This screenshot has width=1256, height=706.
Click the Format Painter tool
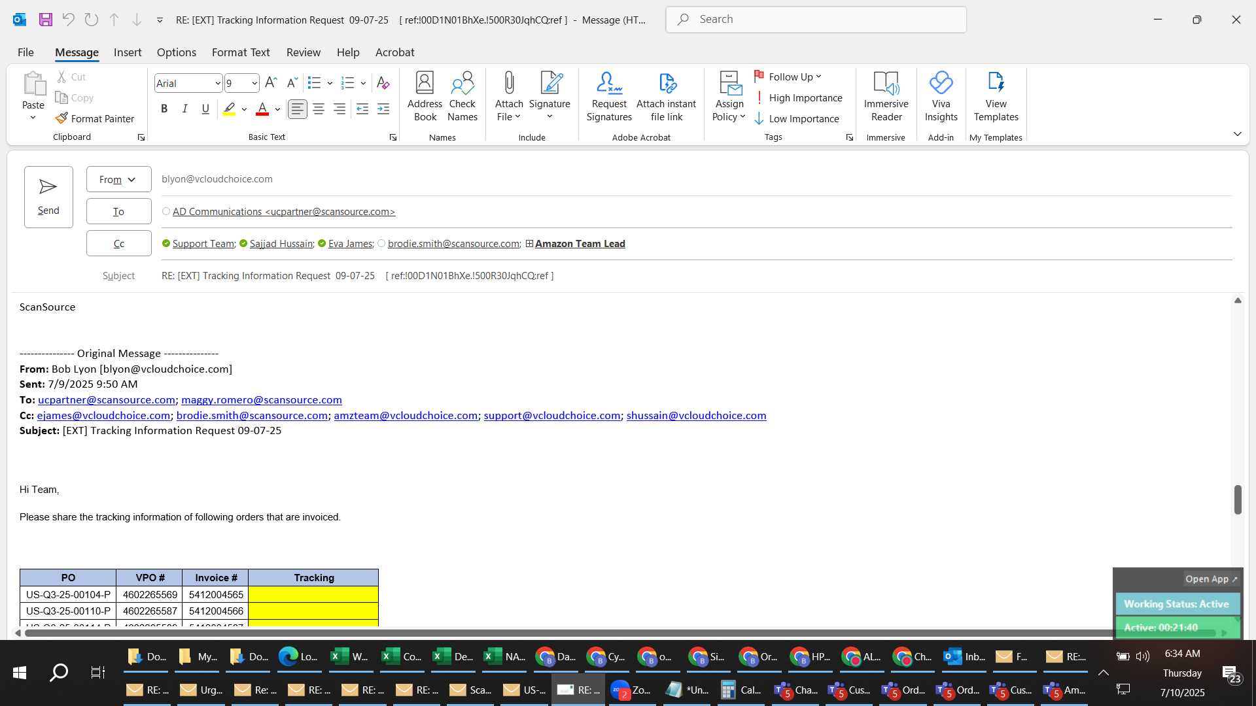tap(95, 118)
